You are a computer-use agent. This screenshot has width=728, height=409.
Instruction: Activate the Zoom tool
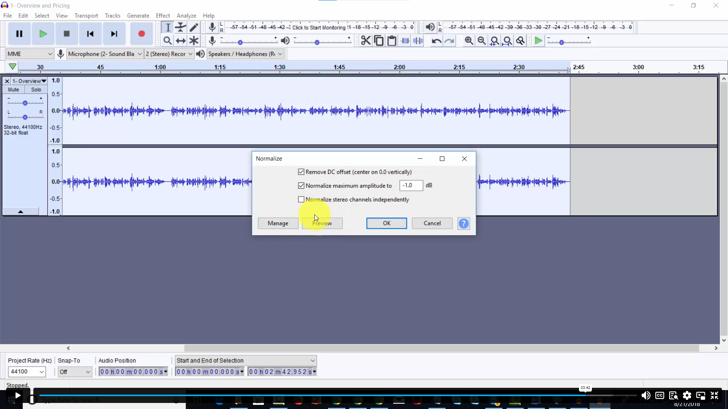[x=168, y=41]
